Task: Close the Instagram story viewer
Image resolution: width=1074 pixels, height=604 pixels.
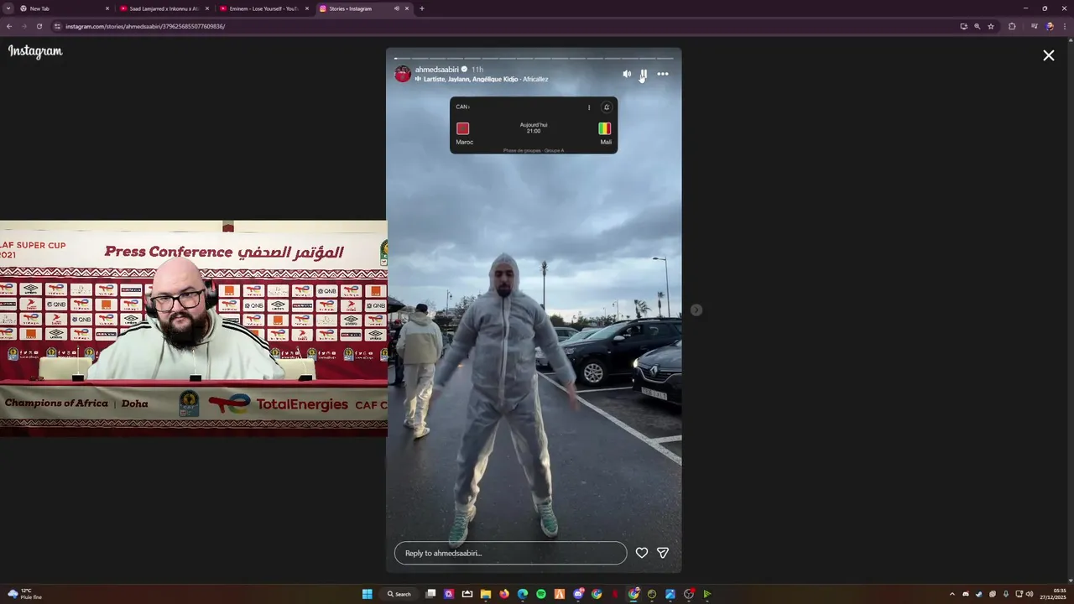Action: click(x=1049, y=55)
